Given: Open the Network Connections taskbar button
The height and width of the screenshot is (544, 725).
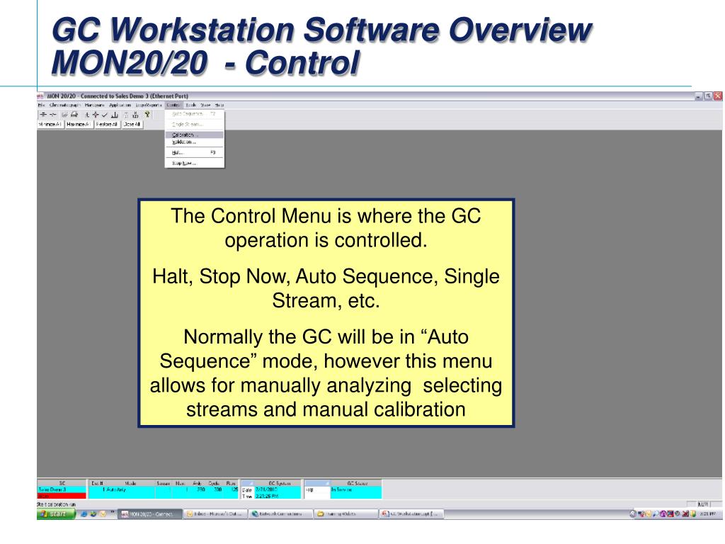Looking at the screenshot, I should (280, 514).
